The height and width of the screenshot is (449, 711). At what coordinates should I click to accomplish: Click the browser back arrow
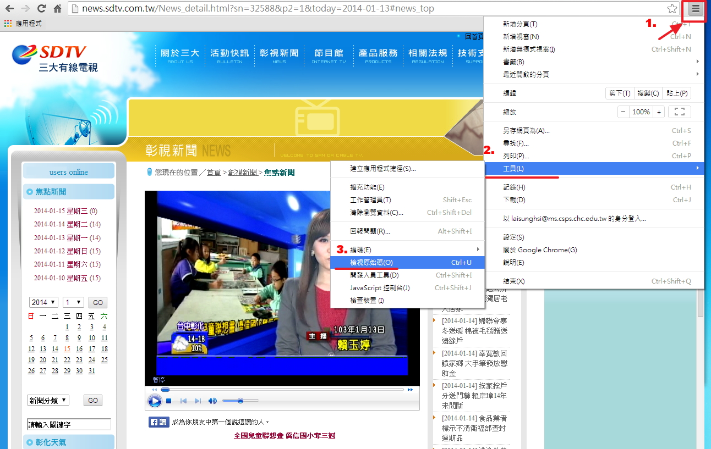click(9, 9)
